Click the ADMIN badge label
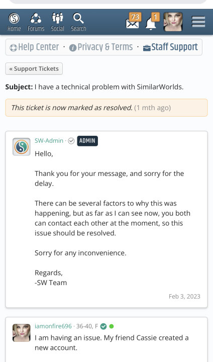Image resolution: width=213 pixels, height=362 pixels. 87,141
